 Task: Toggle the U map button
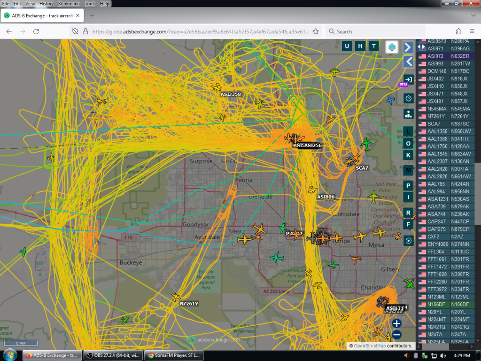347,46
